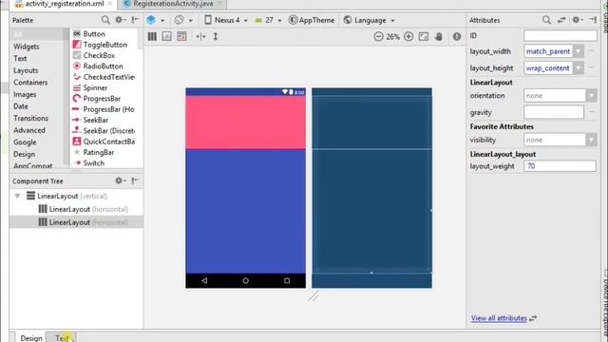
Task: Select Containers palette category
Action: (30, 83)
